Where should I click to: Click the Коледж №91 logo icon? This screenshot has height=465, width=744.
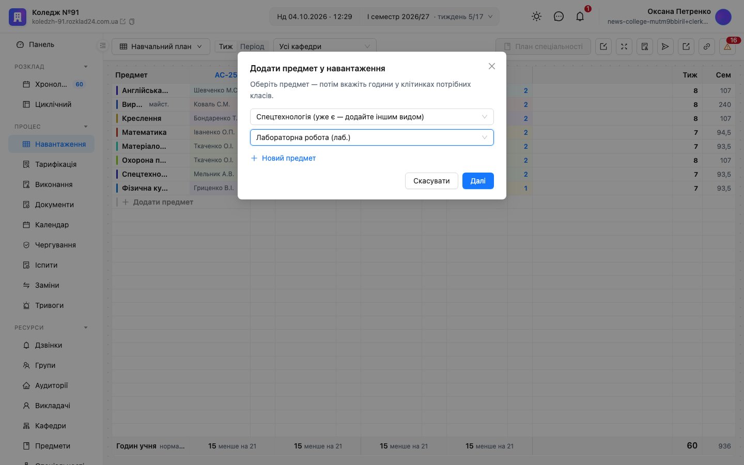coord(18,17)
